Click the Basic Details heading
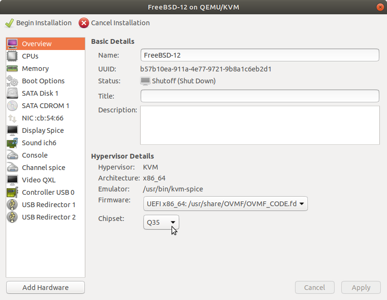387x300 pixels. pyautogui.click(x=113, y=41)
